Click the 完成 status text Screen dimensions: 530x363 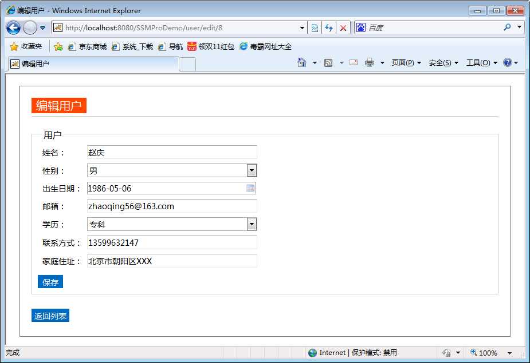(x=13, y=353)
